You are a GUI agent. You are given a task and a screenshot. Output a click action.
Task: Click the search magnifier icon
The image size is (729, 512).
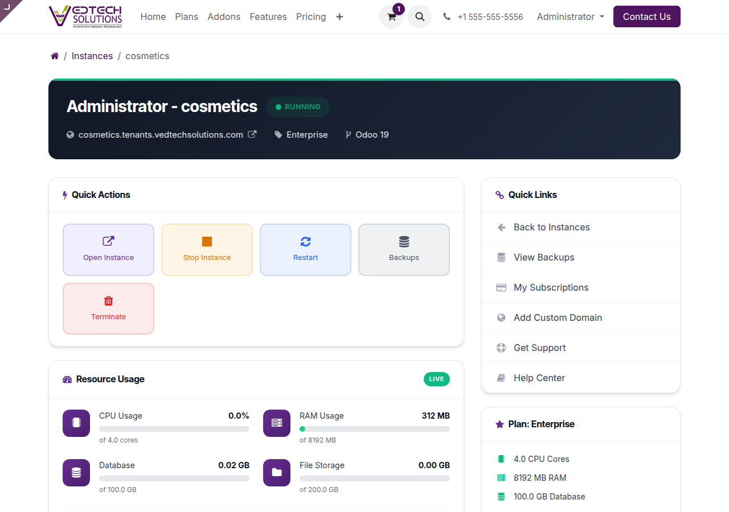click(420, 17)
